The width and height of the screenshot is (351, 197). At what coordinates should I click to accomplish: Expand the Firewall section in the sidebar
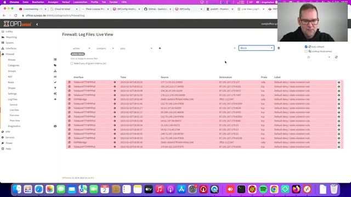[10, 54]
